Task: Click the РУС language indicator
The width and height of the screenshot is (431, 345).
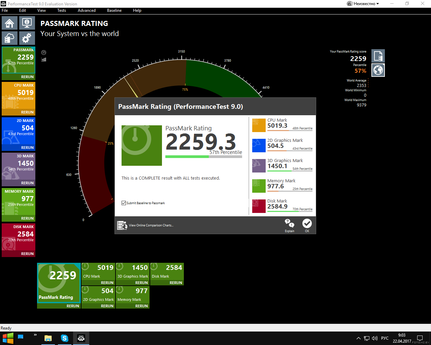Action: (385, 338)
